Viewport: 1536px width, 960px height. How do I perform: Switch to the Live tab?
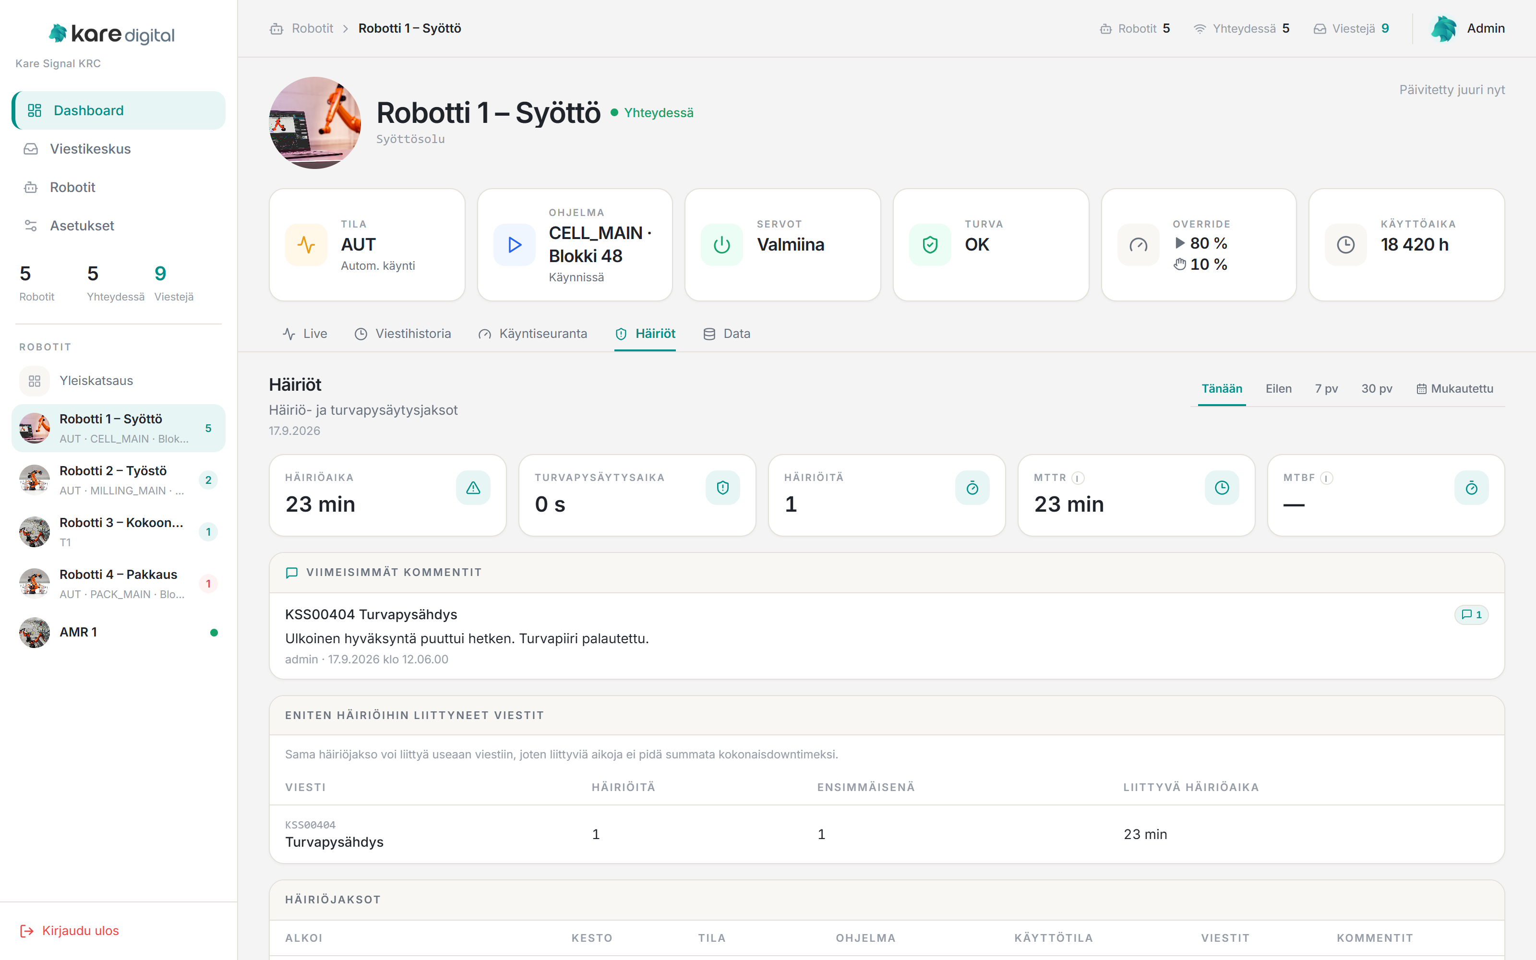[305, 334]
